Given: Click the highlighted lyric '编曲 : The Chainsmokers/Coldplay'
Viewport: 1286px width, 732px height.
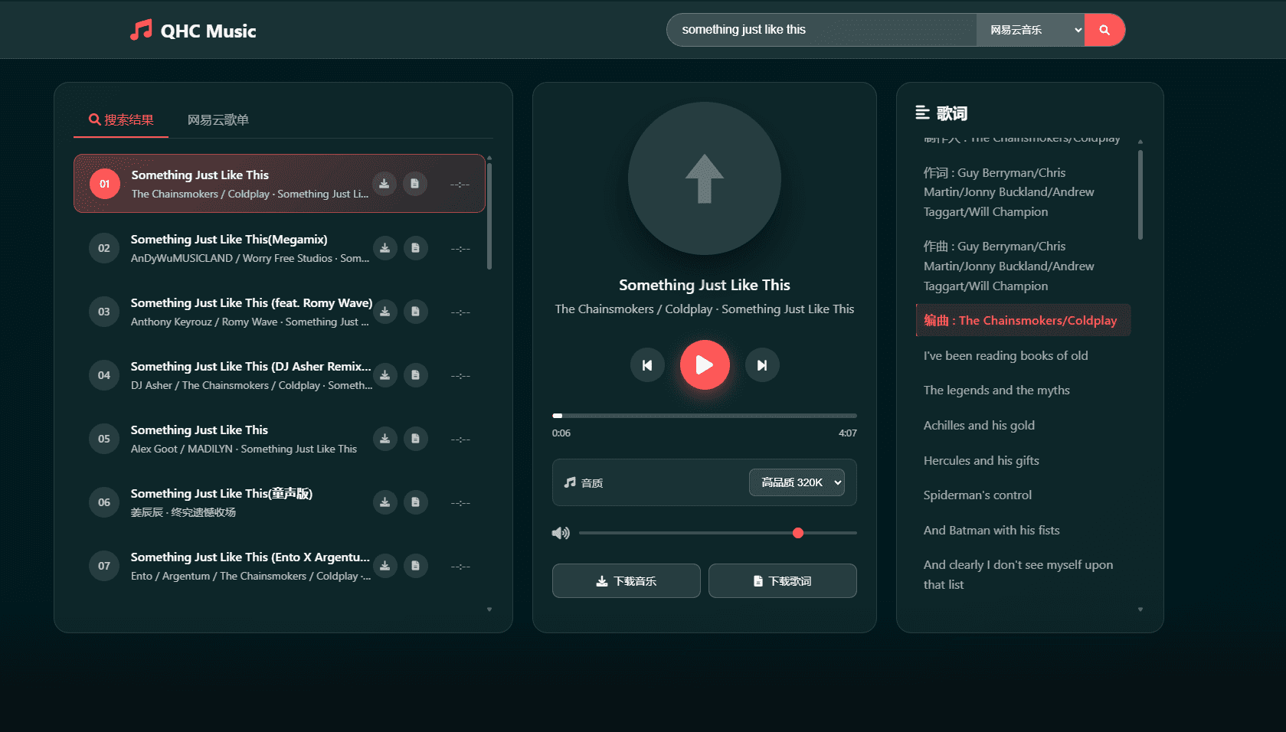Looking at the screenshot, I should coord(1023,321).
